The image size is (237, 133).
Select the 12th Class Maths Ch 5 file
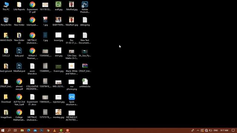(x=71, y=54)
